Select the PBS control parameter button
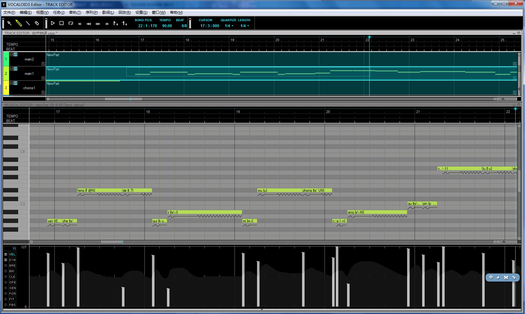 (x=12, y=305)
